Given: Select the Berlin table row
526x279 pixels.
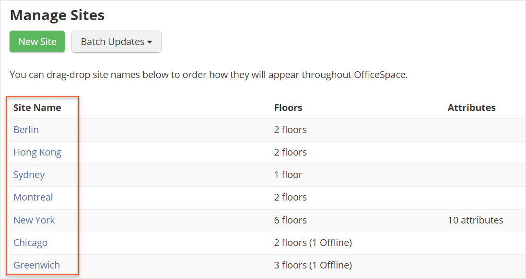Looking at the screenshot, I should coord(192,129).
